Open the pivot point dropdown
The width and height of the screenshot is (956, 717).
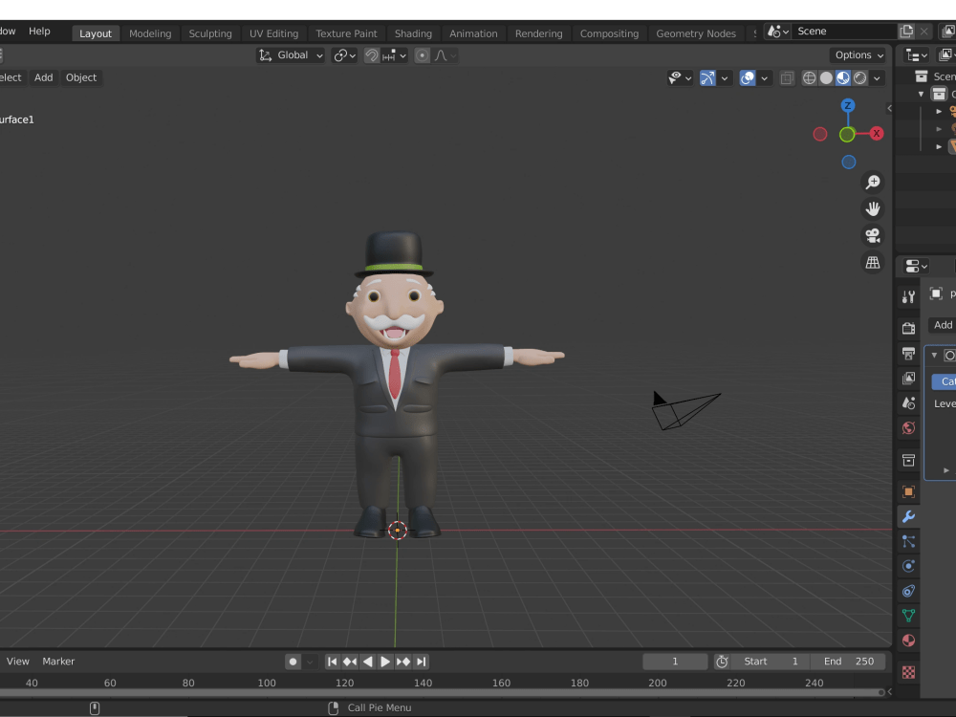[344, 55]
